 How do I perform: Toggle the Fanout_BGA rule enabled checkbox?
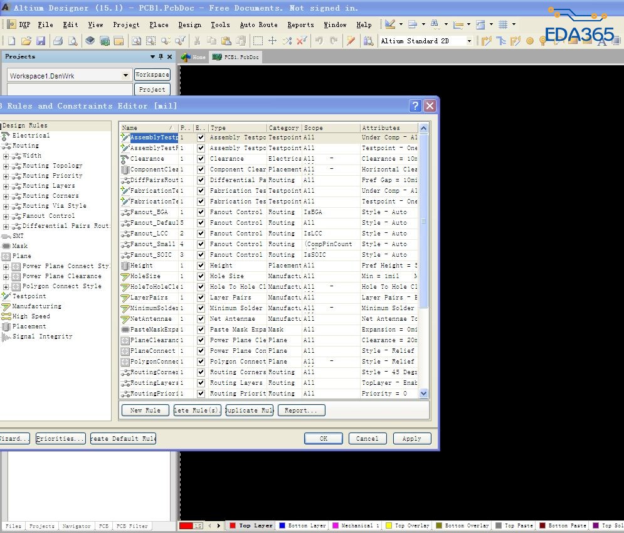[x=201, y=212]
